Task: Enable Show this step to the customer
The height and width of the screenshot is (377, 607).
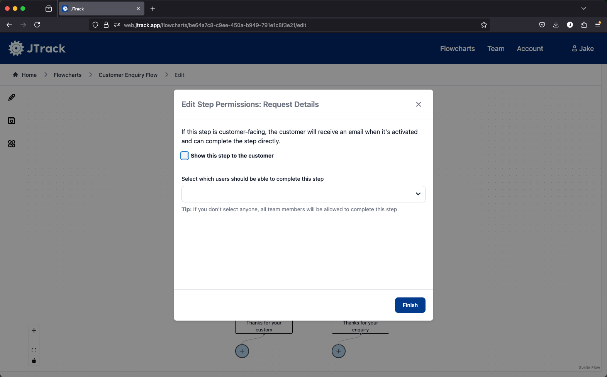Action: (x=185, y=156)
